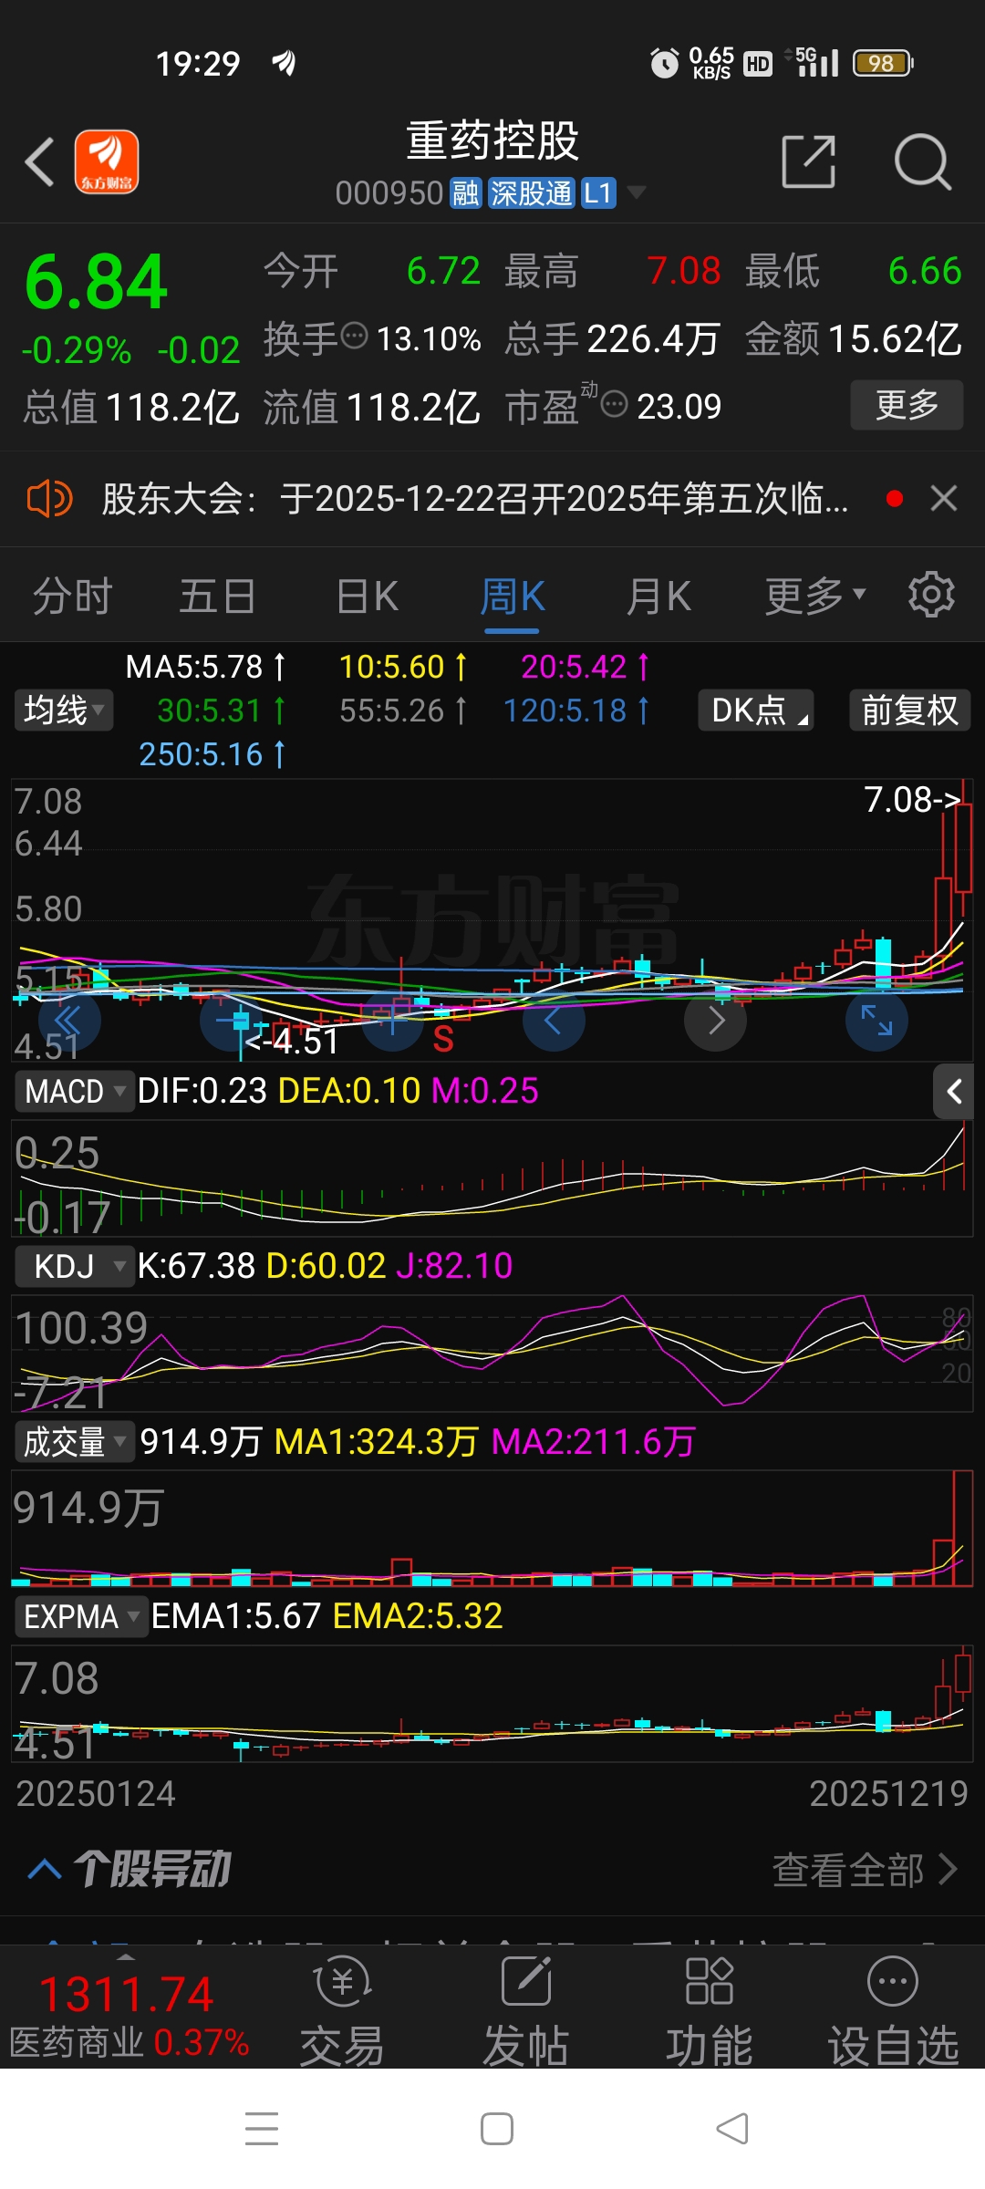Image resolution: width=985 pixels, height=2189 pixels.
Task: Tap the speaker announcement icon
Action: tap(49, 499)
